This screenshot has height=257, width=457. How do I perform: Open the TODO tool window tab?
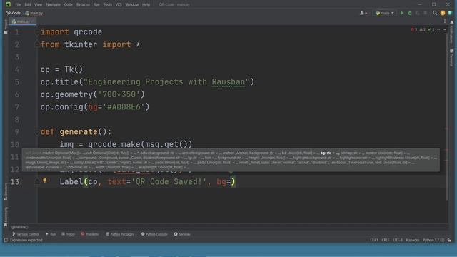pos(69,234)
